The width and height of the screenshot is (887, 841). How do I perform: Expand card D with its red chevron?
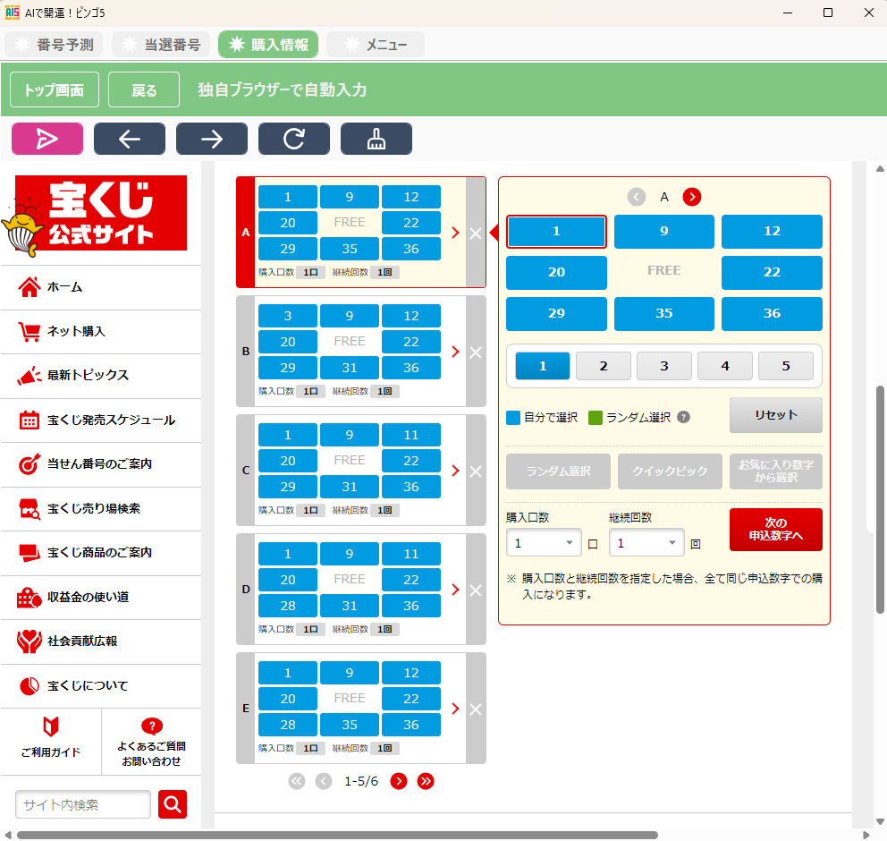(455, 590)
